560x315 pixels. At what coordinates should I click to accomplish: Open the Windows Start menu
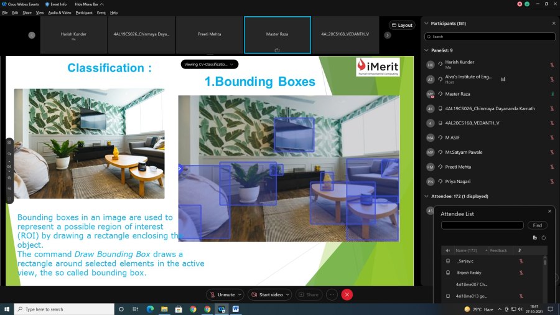[x=7, y=309]
